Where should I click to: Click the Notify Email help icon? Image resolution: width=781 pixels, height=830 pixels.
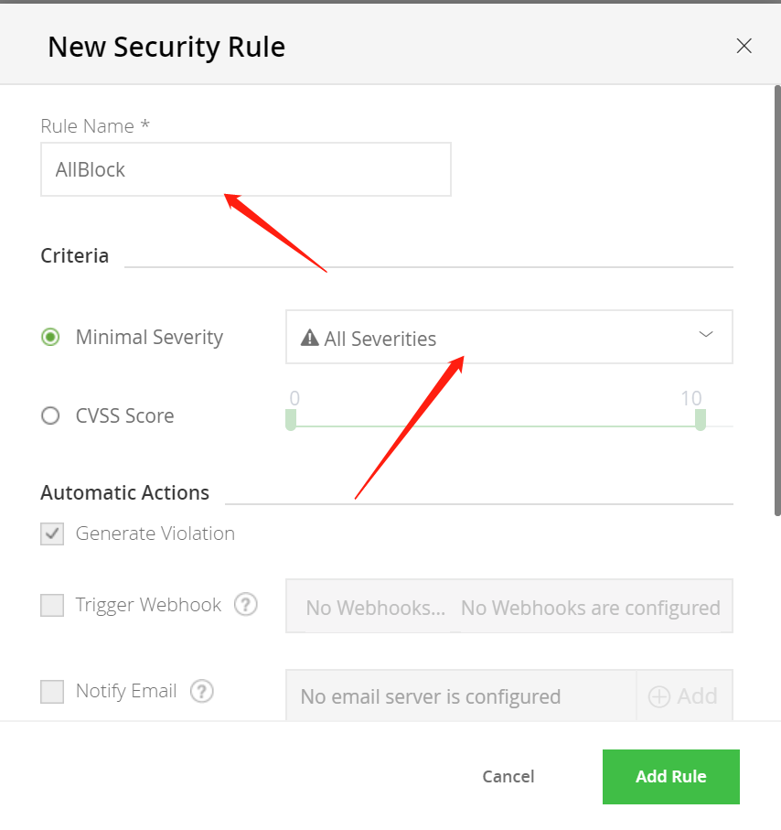(202, 691)
